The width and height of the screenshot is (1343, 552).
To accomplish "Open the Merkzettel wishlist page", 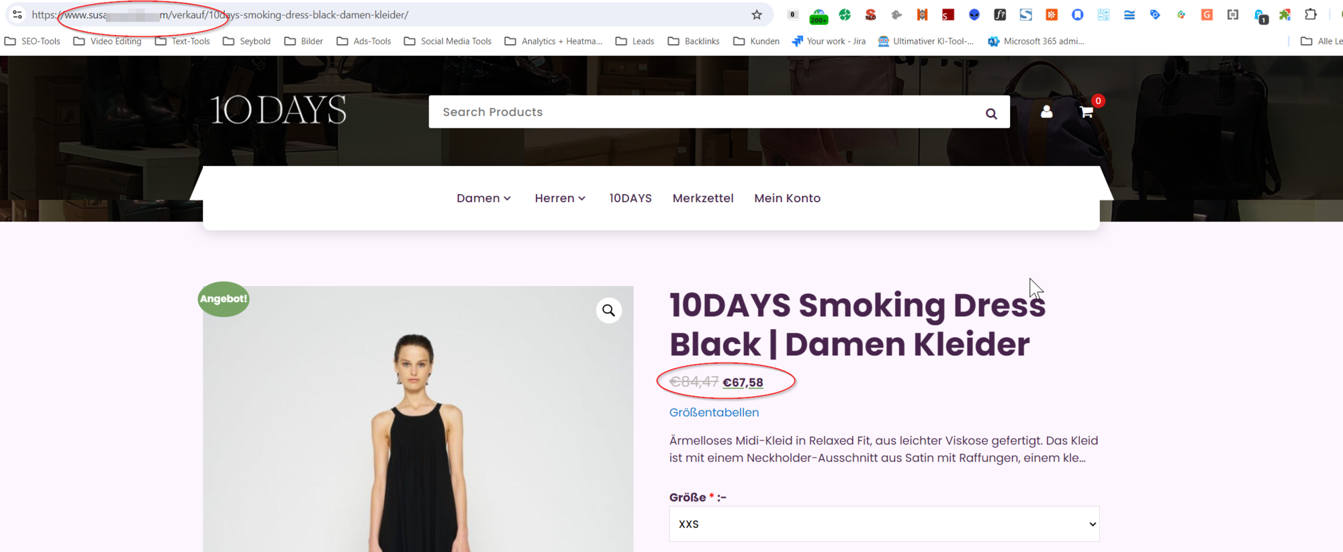I will pos(703,198).
